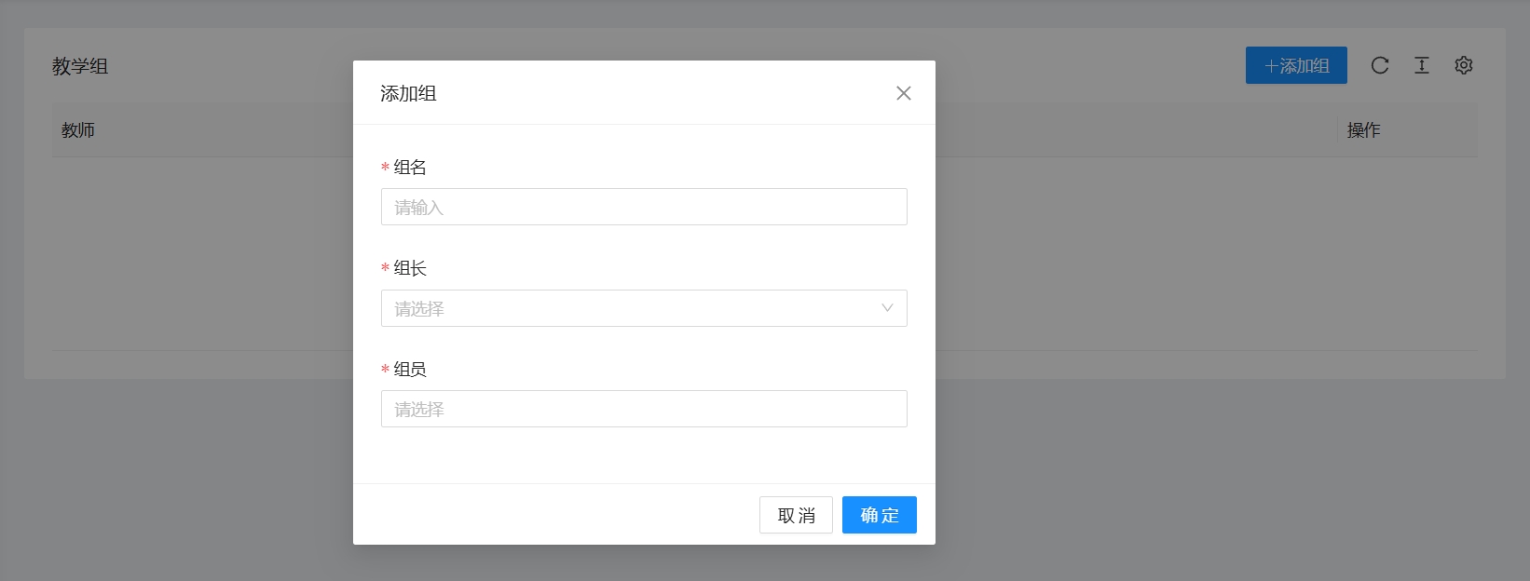Expand the 组员 selection field
Screen dimensions: 1530x581
[x=643, y=409]
